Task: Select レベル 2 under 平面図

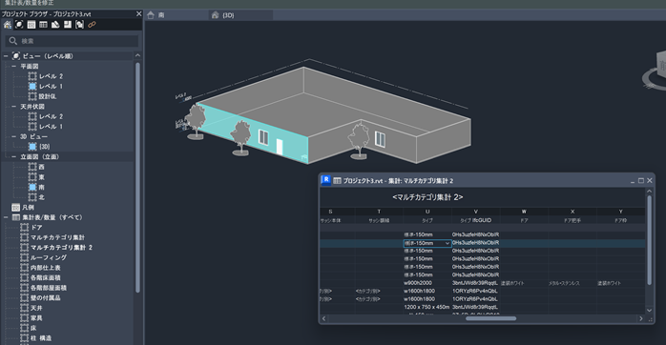Action: [51, 76]
